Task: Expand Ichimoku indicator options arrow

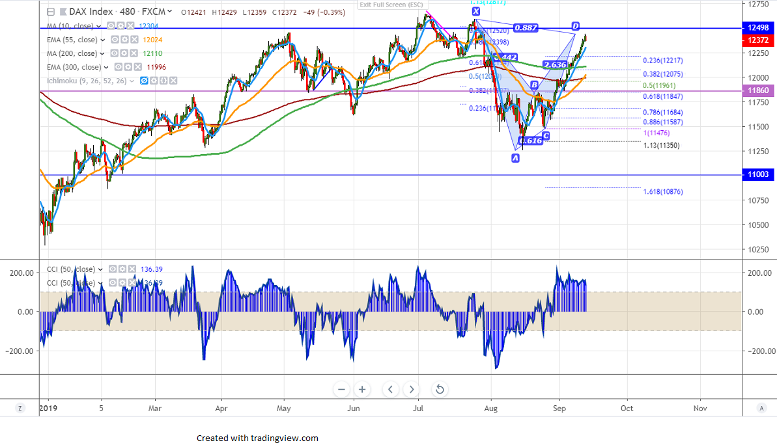Action: click(x=132, y=81)
